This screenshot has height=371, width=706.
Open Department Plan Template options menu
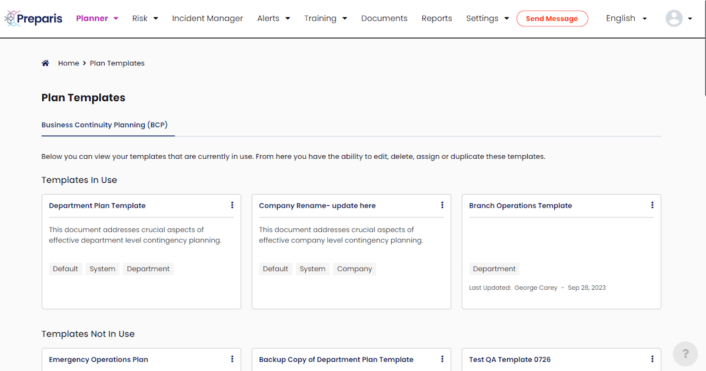pos(232,205)
